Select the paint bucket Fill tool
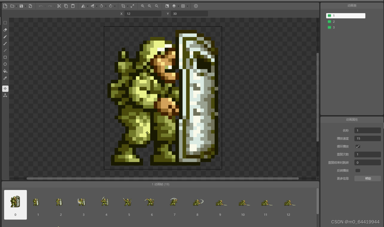This screenshot has height=227, width=384. tap(5, 71)
